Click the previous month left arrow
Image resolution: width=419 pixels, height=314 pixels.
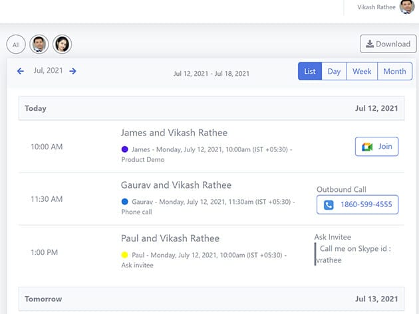[21, 71]
